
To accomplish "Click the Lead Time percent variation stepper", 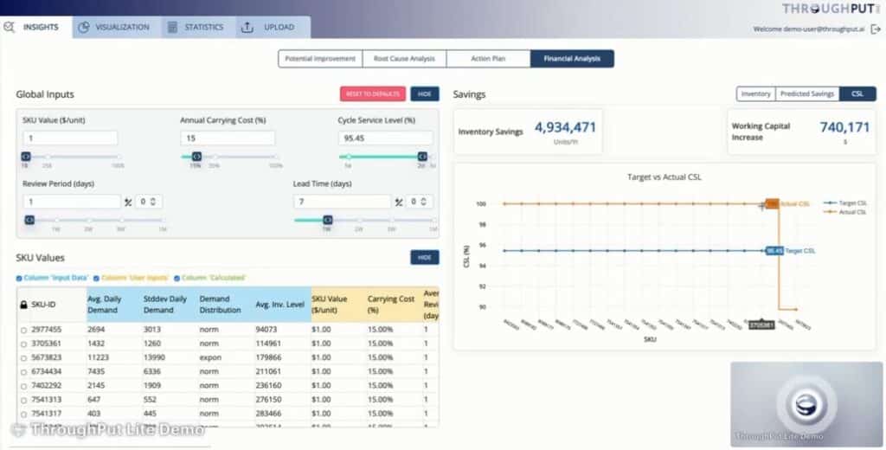I will pyautogui.click(x=420, y=202).
